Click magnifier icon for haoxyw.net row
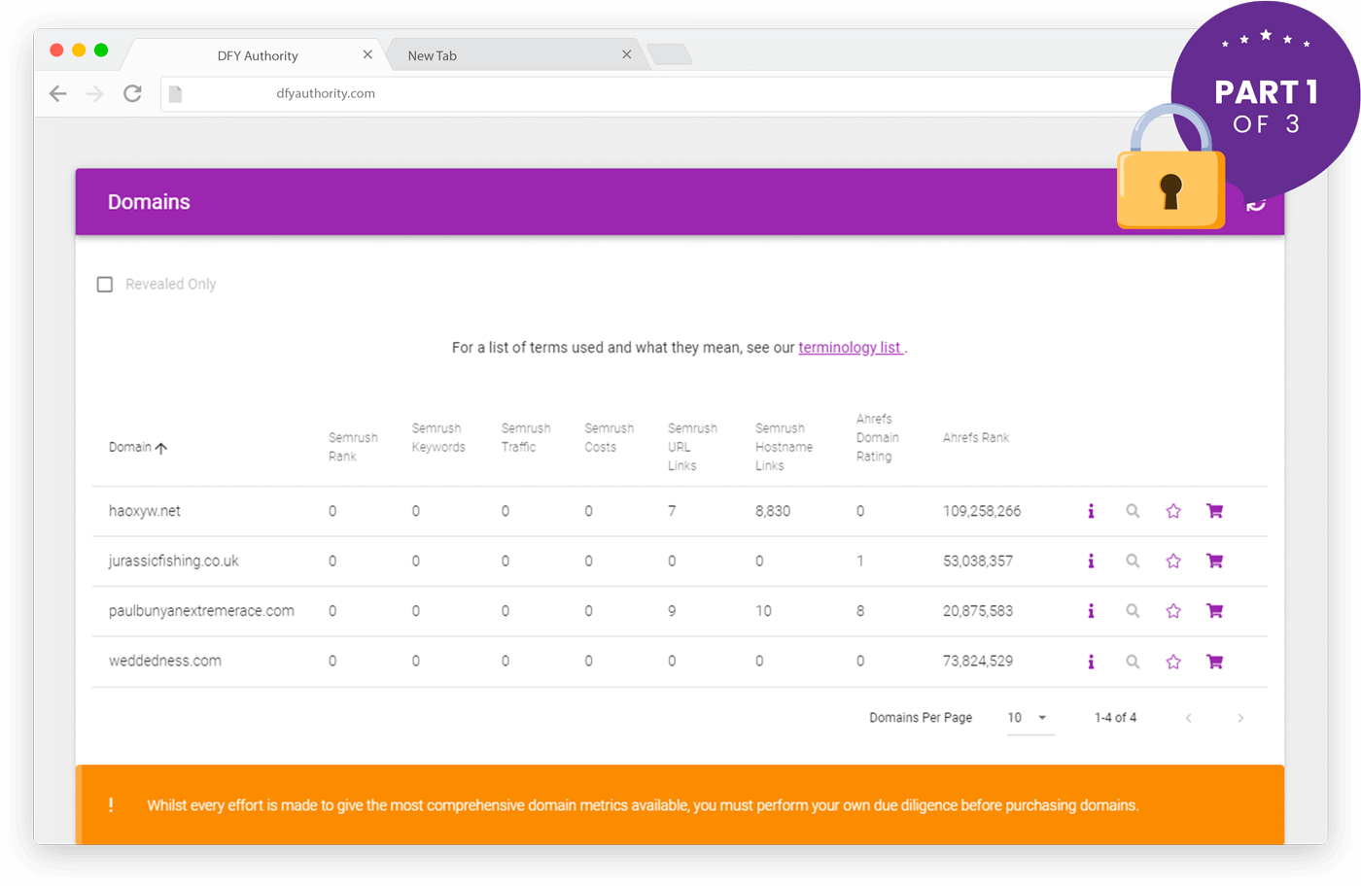 1133,511
